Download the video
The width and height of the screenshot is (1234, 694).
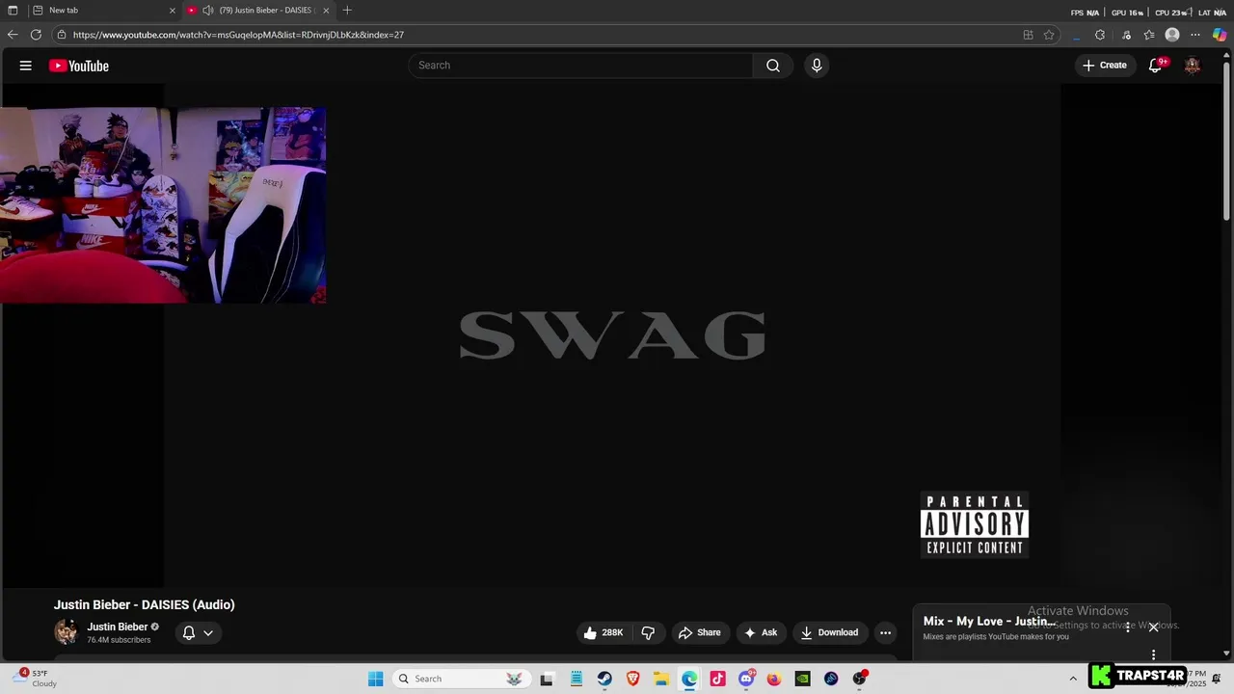(829, 632)
